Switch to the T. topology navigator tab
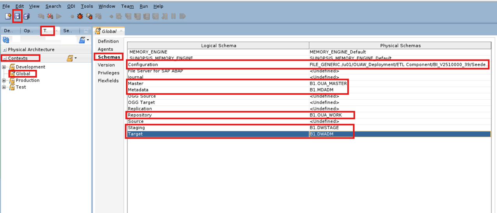 tap(46, 31)
